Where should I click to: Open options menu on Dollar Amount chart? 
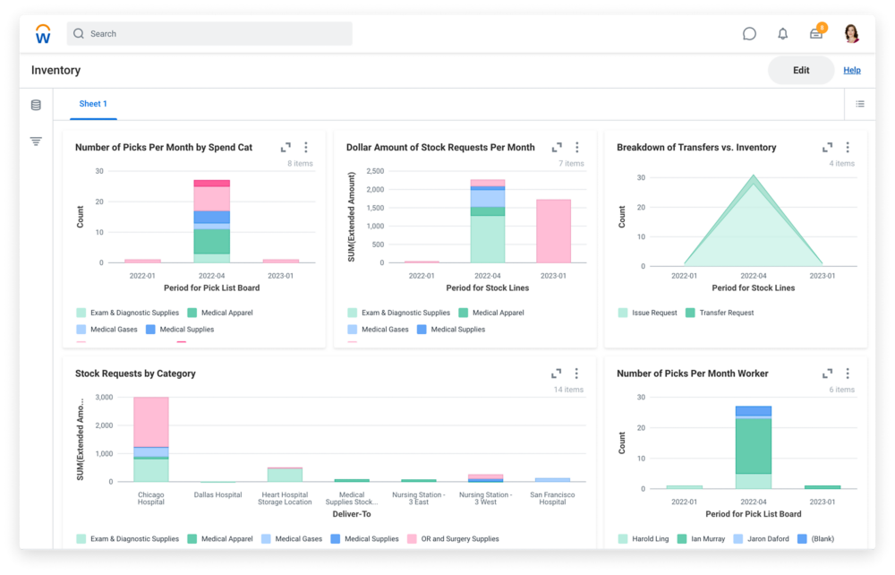click(577, 147)
